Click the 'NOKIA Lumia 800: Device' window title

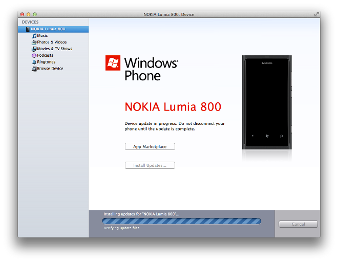pos(169,14)
